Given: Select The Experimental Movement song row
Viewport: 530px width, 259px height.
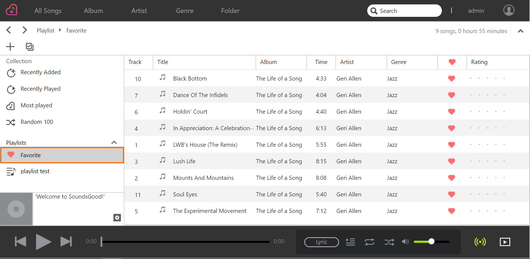Looking at the screenshot, I should tap(327, 211).
